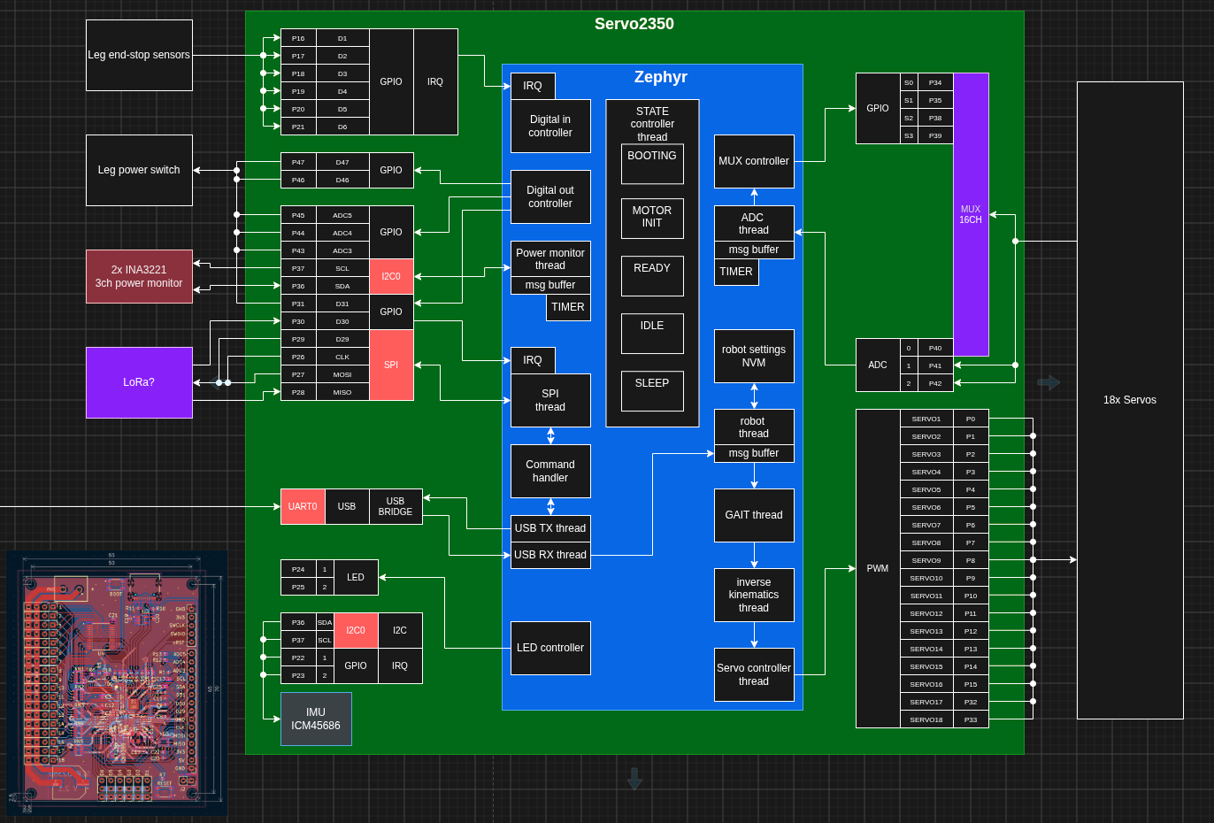Select the tall PWM block
Viewport: 1214px width, 823px height.
(878, 568)
